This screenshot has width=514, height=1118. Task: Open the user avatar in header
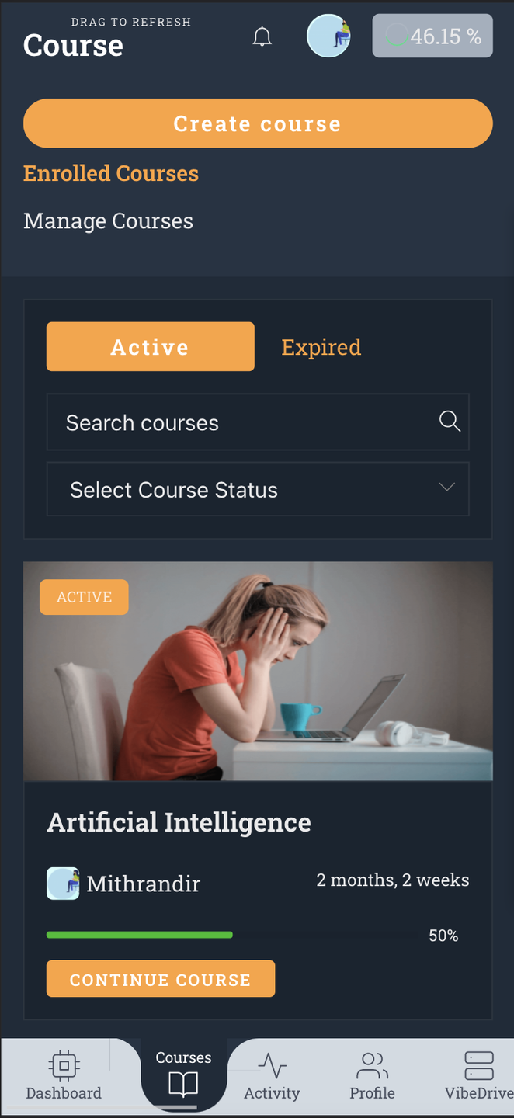click(328, 36)
